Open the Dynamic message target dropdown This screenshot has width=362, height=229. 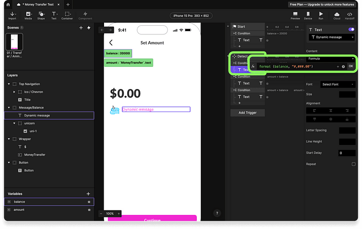(x=332, y=37)
